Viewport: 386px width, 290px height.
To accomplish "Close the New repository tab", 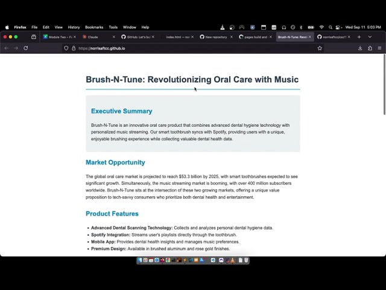I will click(232, 37).
